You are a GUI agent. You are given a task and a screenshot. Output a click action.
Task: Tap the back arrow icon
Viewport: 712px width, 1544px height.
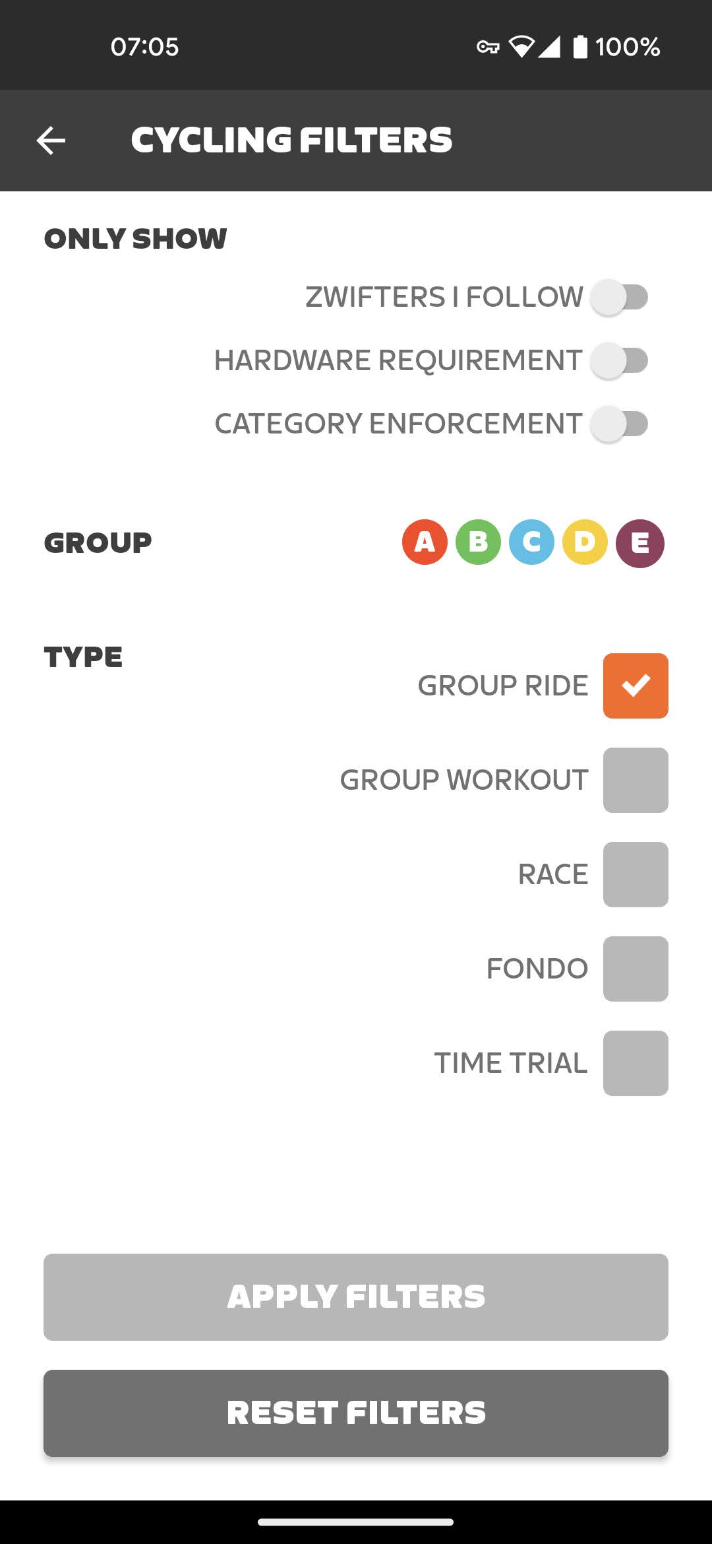51,141
